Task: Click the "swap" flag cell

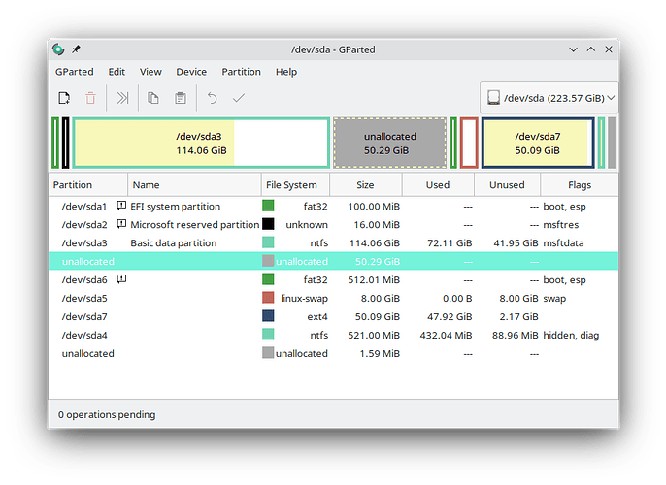Action: pyautogui.click(x=554, y=299)
